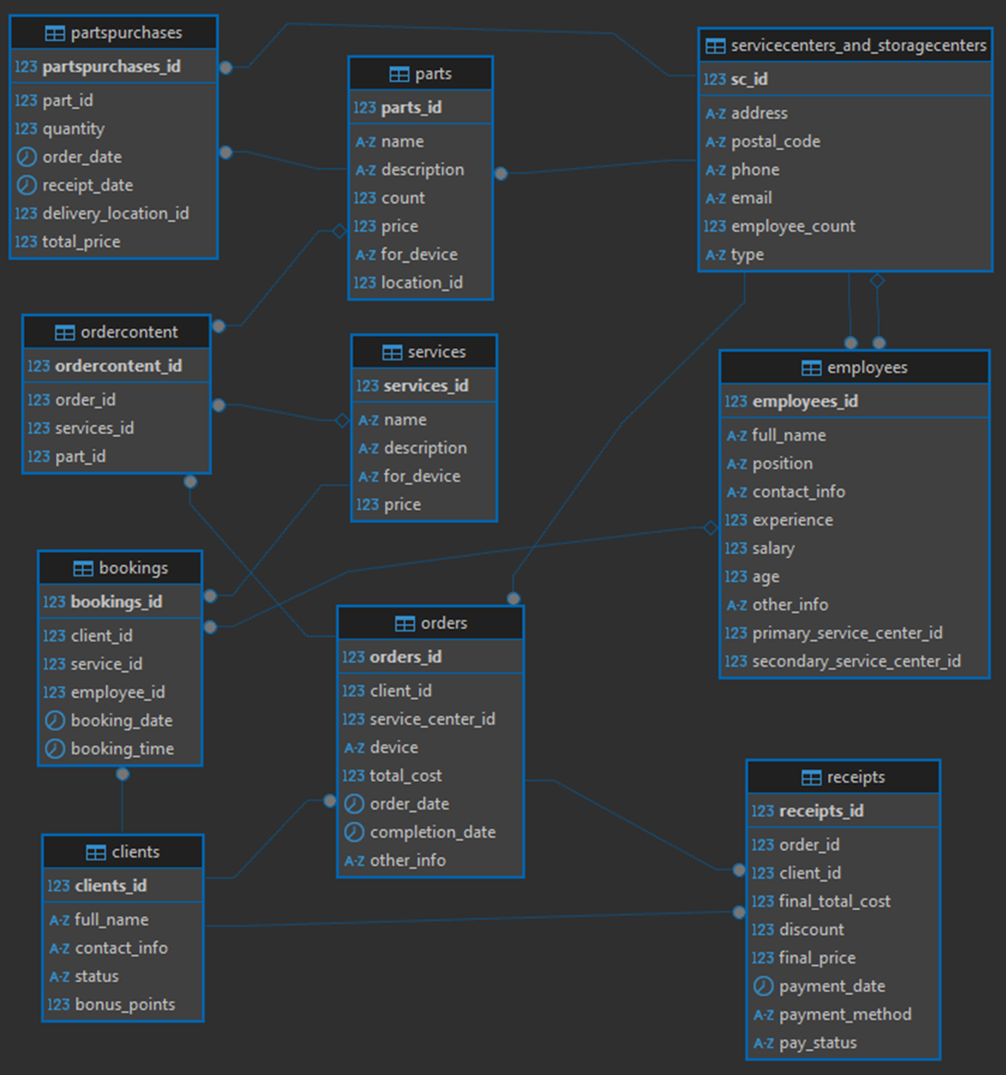Select the total_price column in partspurchases
The image size is (1006, 1075).
pyautogui.click(x=113, y=242)
